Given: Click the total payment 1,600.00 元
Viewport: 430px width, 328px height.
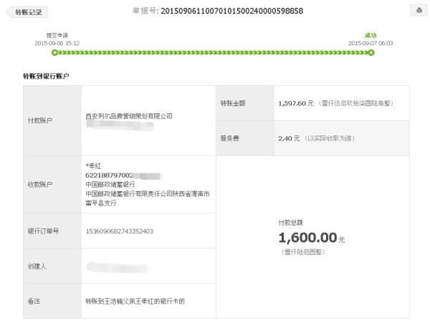Looking at the screenshot, I should coord(312,238).
